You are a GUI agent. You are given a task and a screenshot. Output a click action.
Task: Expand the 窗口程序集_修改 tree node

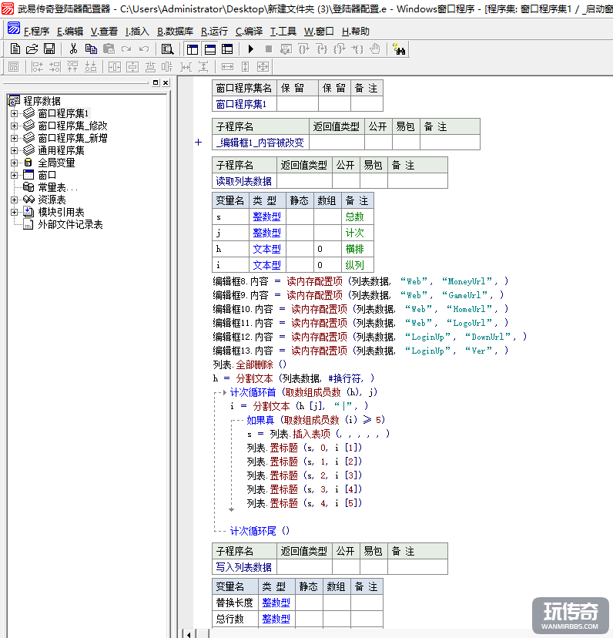tap(14, 126)
